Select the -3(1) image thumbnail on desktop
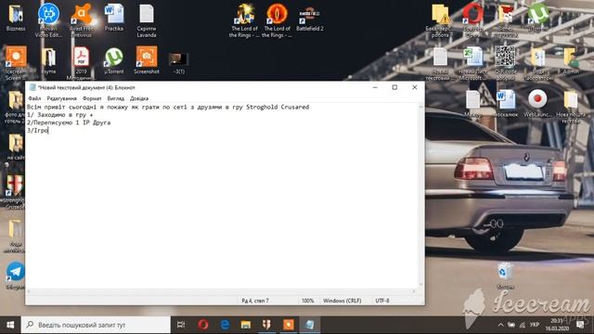The height and width of the screenshot is (334, 594). point(178,63)
